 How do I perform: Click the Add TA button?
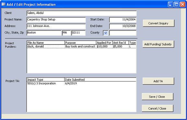point(158,81)
